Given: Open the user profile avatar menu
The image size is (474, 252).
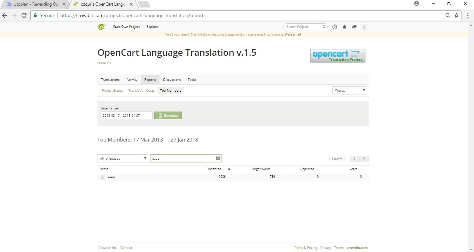Looking at the screenshot, I should (x=364, y=27).
